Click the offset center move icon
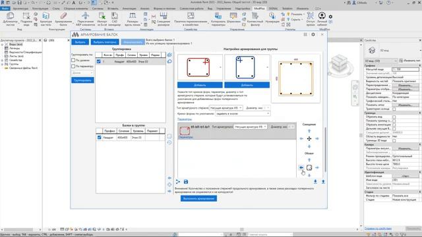This screenshot has height=237, width=422. click(x=309, y=139)
